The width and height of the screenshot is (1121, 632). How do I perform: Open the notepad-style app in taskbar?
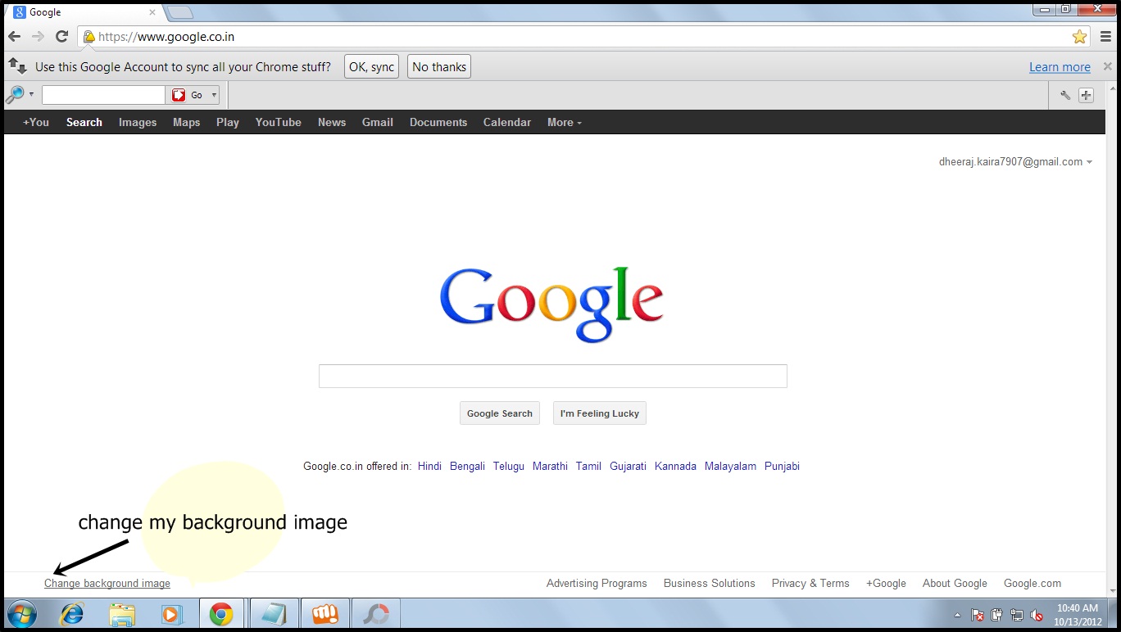[x=273, y=614]
